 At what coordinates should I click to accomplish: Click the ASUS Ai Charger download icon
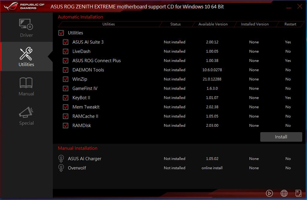coord(61,159)
